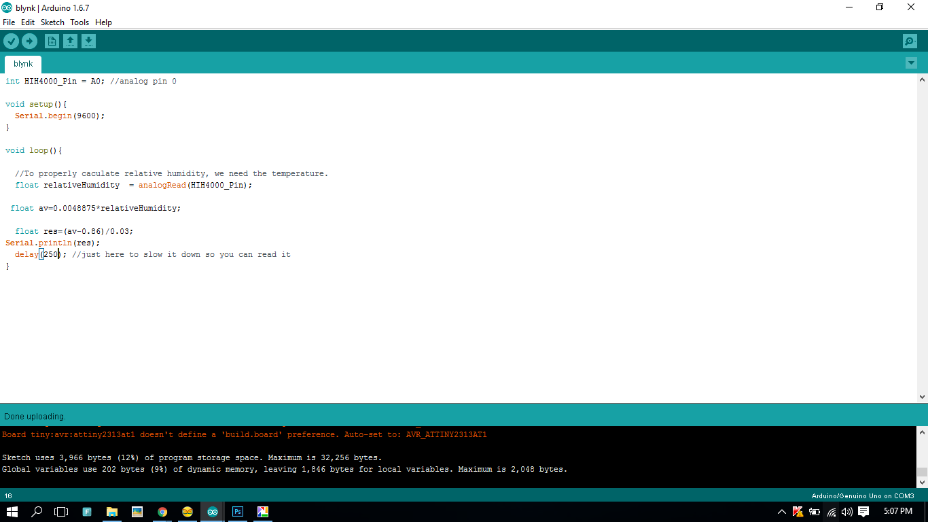The width and height of the screenshot is (928, 522).
Task: Open File Explorer from the taskbar
Action: 112,512
